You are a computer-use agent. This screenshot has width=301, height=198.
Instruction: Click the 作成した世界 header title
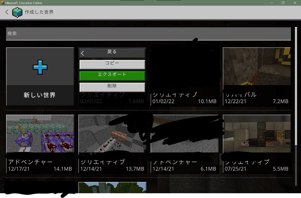[x=39, y=12]
